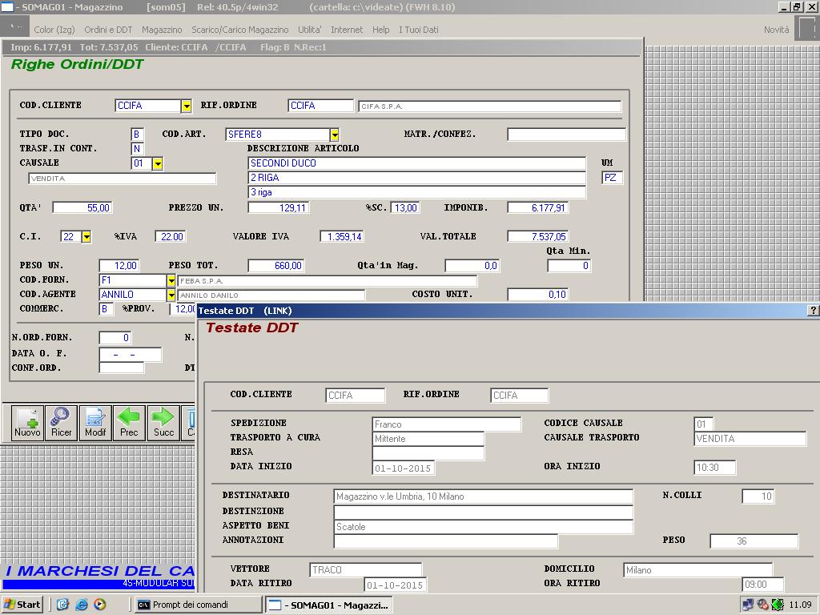This screenshot has height=615, width=820.
Task: Go to previous record with Prec arrow
Action: tap(129, 423)
